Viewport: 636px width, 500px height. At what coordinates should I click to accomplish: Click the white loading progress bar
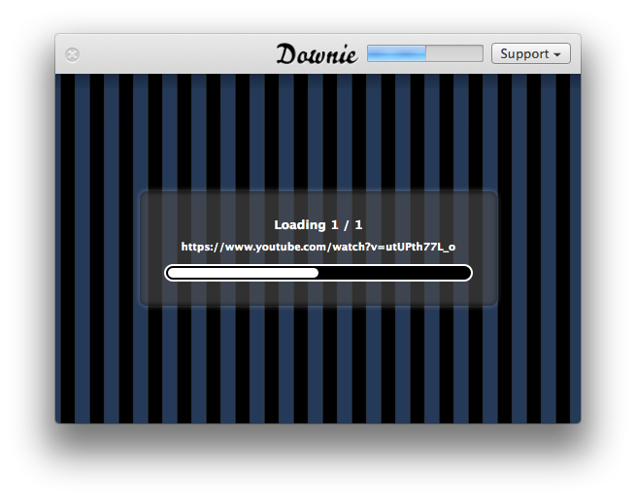[x=318, y=273]
